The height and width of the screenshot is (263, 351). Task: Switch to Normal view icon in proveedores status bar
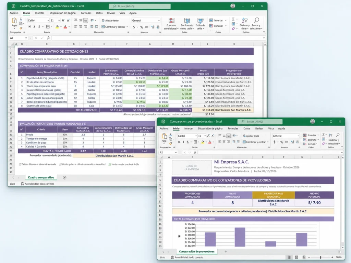pyautogui.click(x=289, y=258)
